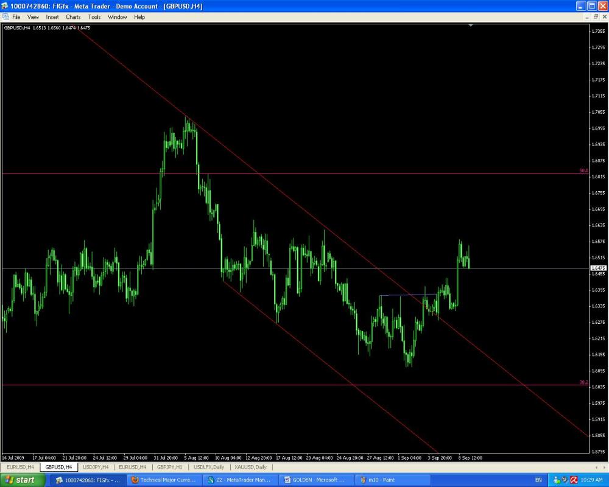Click the 5 Aug 12:00 time label
The height and width of the screenshot is (487, 609).
196,458
